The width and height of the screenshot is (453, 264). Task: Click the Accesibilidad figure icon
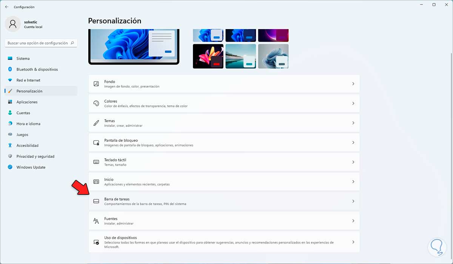click(10, 145)
